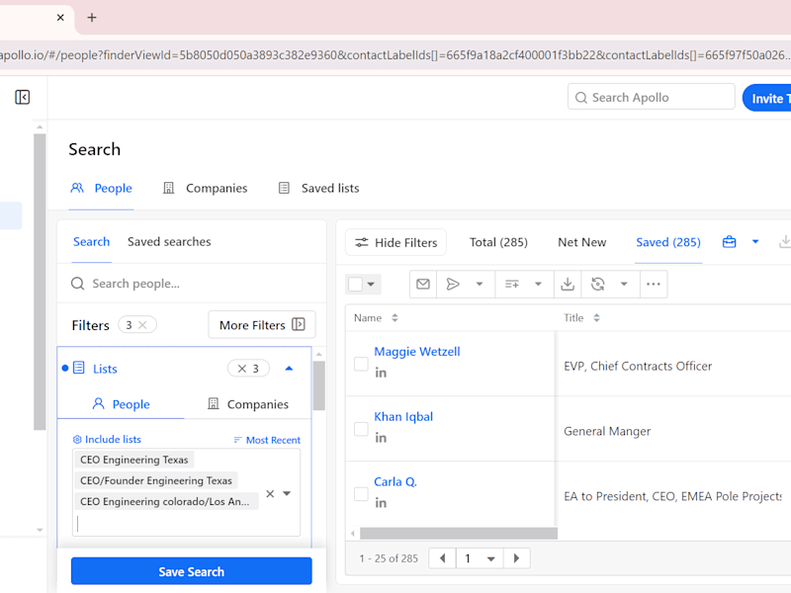
Task: Open the sequence dropdown arrow
Action: 480,284
